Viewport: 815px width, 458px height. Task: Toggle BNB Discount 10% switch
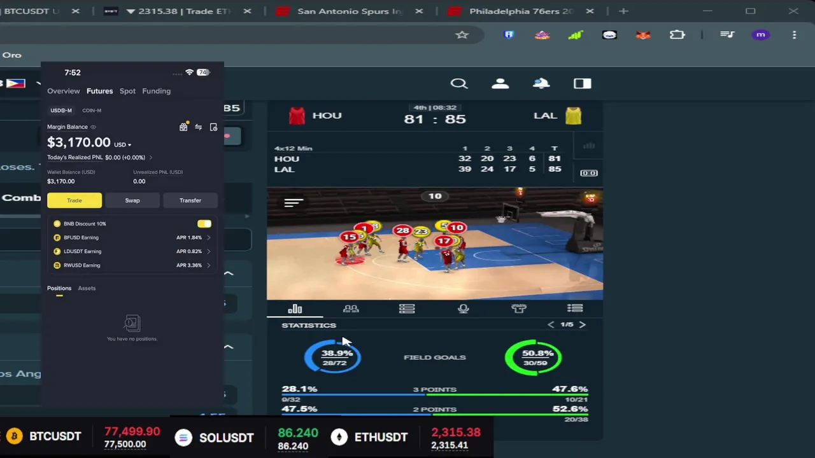204,224
